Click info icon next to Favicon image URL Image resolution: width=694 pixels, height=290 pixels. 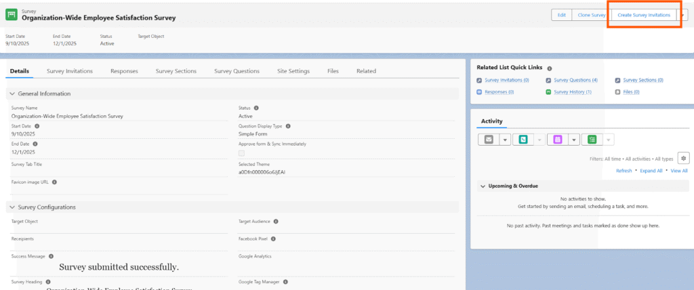54,182
